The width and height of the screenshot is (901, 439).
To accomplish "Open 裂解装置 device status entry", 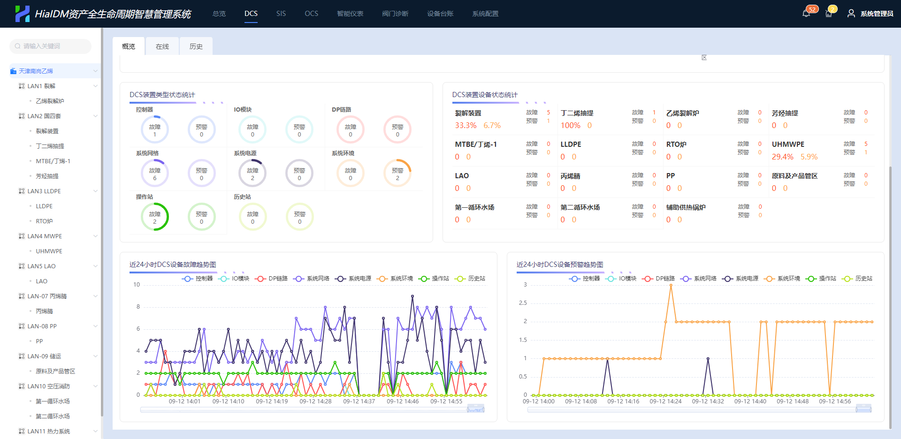I will 468,113.
